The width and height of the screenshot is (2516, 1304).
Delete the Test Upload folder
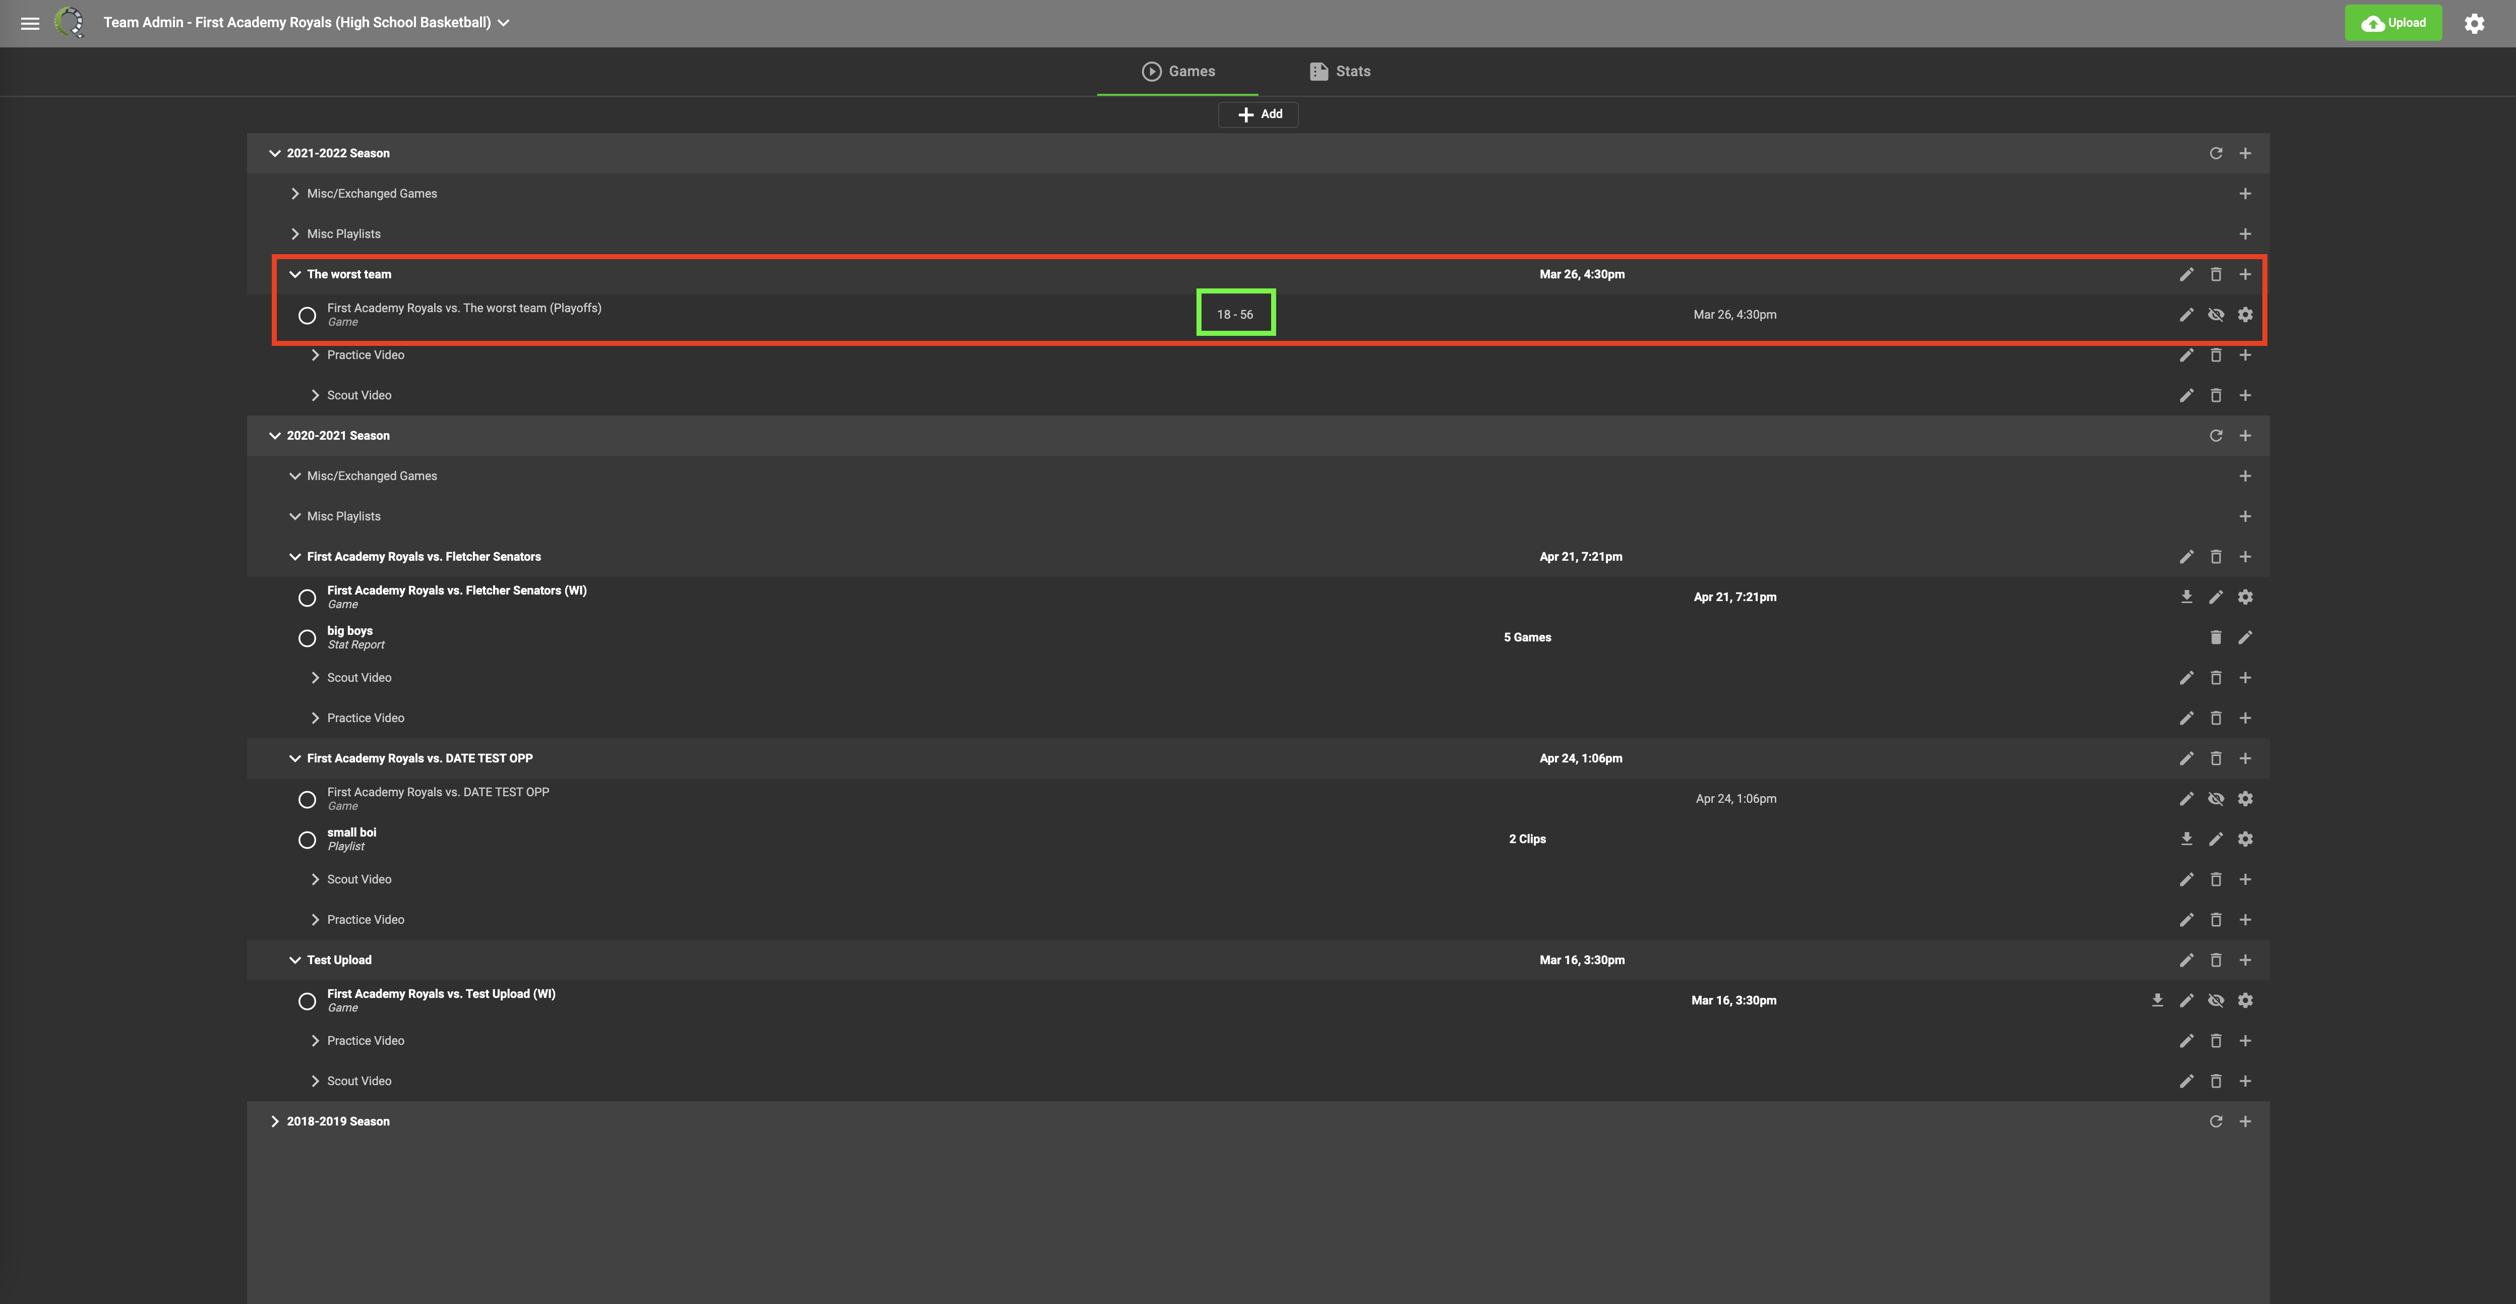[2216, 960]
